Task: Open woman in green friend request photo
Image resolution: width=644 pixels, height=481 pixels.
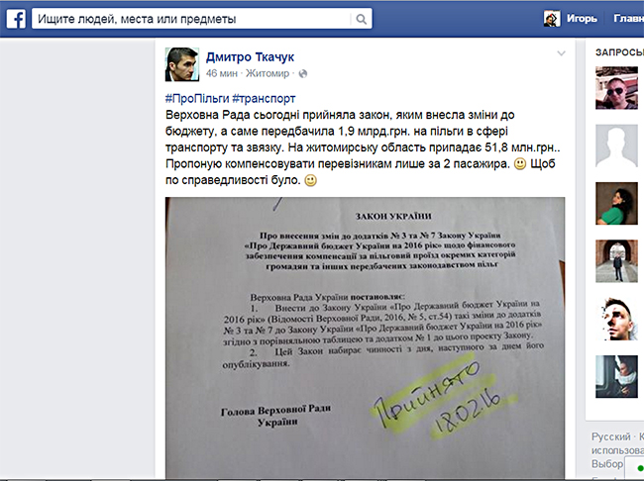Action: click(x=616, y=204)
